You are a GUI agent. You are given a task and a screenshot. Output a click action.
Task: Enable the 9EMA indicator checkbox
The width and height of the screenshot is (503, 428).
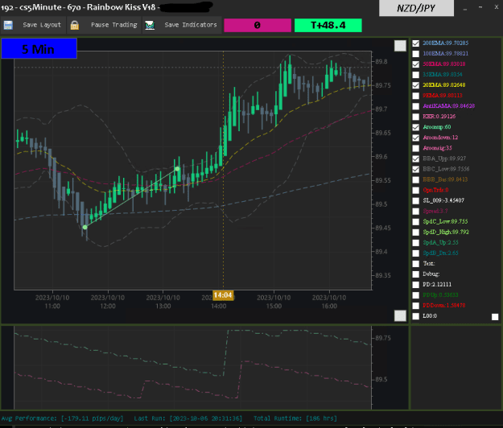(x=416, y=96)
